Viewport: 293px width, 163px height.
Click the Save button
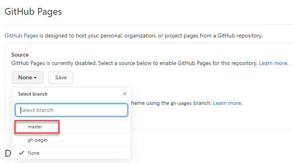[61, 77]
